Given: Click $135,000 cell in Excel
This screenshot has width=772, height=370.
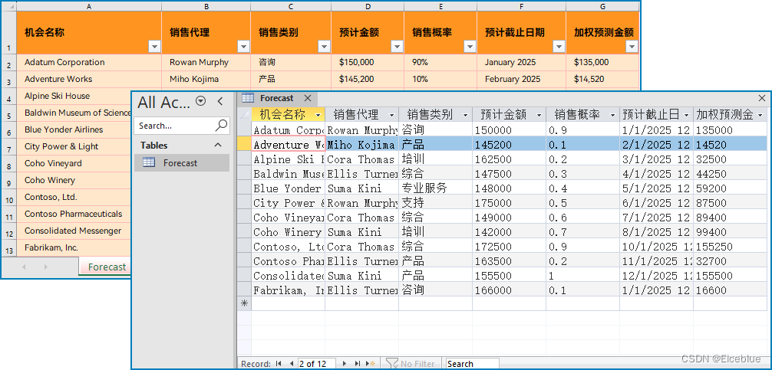Looking at the screenshot, I should click(x=602, y=62).
